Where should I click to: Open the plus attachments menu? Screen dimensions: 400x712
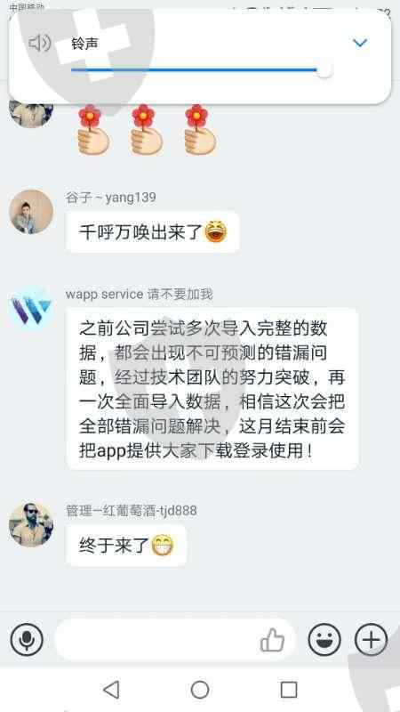point(371,639)
